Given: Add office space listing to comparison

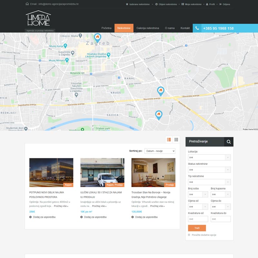Looking at the screenshot, I should (x=42, y=217).
